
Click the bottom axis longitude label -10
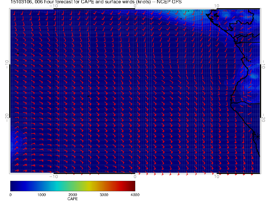click(54, 177)
